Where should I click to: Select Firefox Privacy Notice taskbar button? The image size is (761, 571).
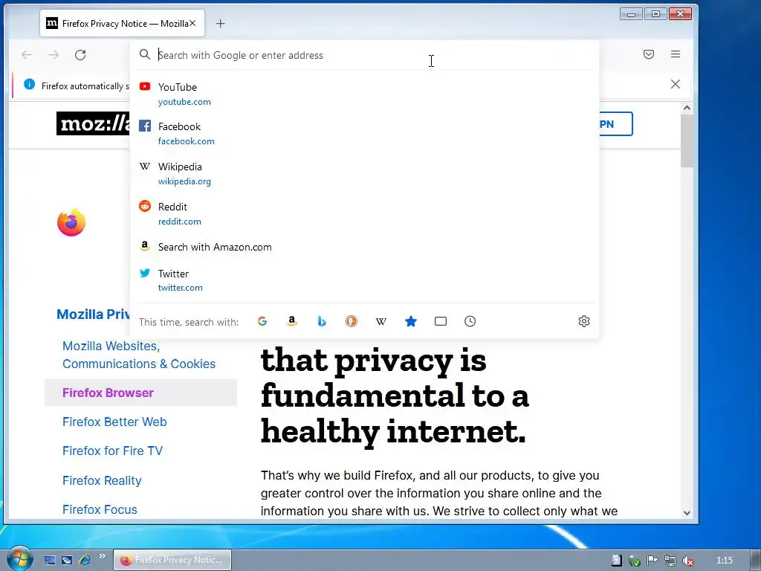click(x=172, y=560)
